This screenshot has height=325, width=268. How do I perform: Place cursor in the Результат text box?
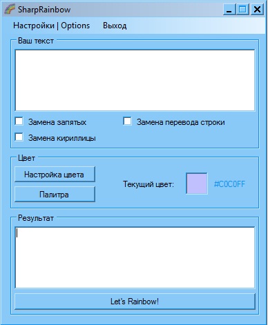tap(135, 257)
